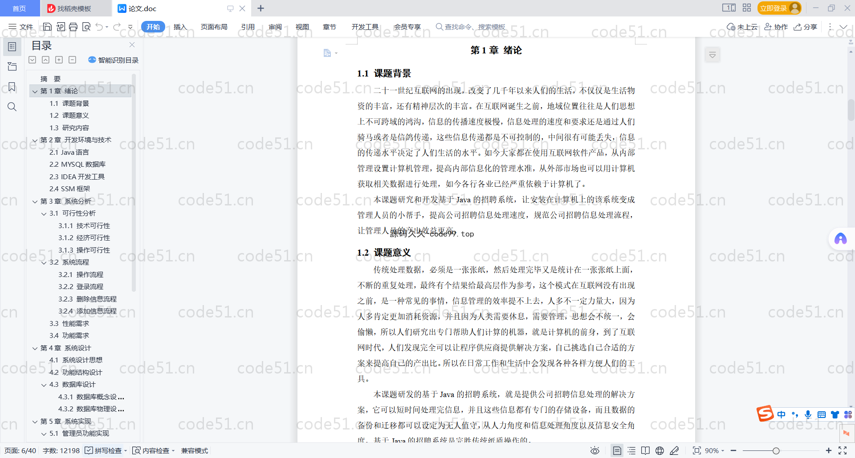Collapse 第1章 绪论 in outline tree

pyautogui.click(x=35, y=91)
